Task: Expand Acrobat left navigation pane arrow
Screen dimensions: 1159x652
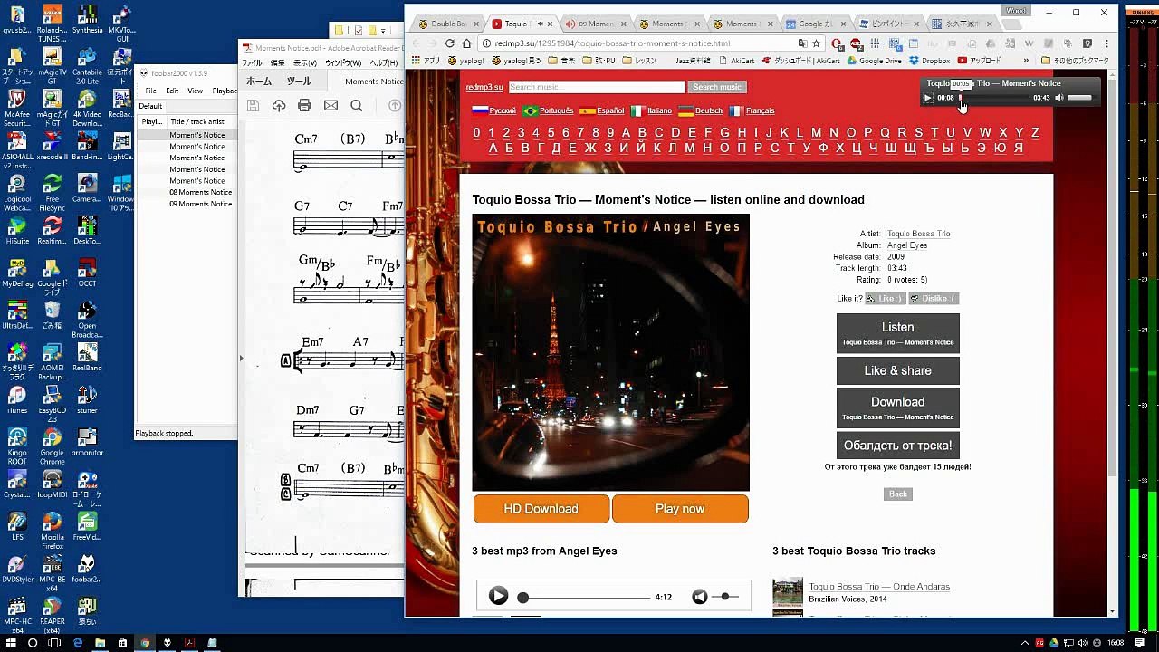Action: click(241, 358)
